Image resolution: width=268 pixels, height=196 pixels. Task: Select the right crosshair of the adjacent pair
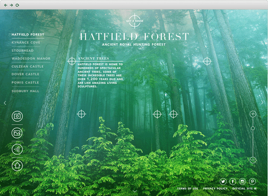click(x=173, y=114)
